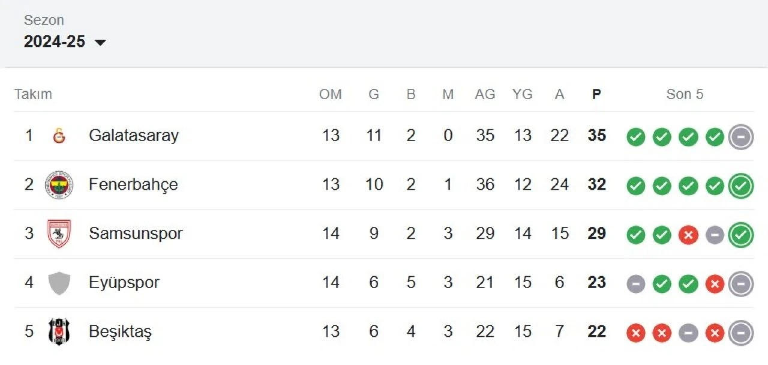Image resolution: width=768 pixels, height=365 pixels.
Task: Click Galatasaray's first green win icon
Action: click(x=635, y=137)
